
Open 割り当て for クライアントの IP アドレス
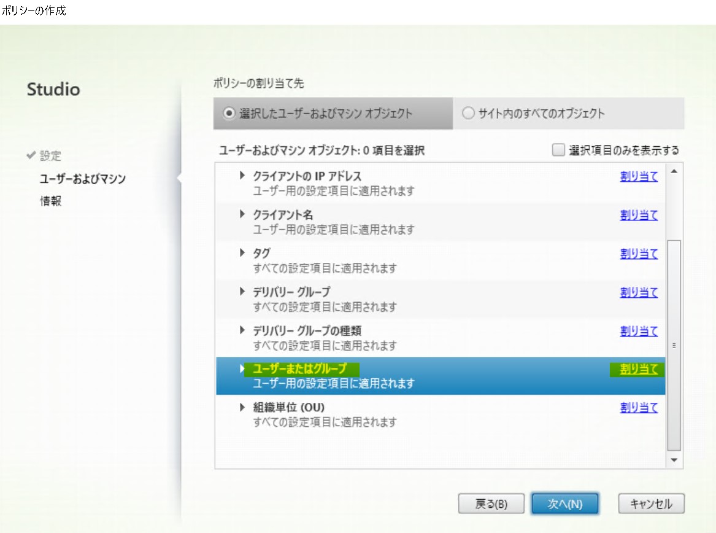coord(638,176)
